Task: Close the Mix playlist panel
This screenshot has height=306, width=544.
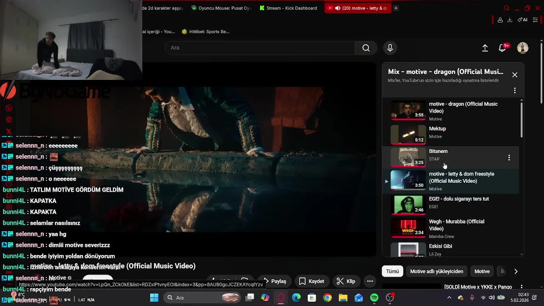Action: coord(515,75)
